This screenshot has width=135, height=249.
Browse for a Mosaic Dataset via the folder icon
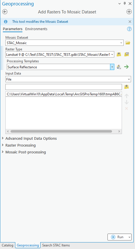point(128,43)
